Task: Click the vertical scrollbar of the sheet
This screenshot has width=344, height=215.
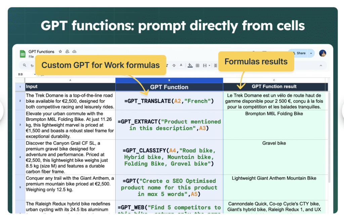Action: [x=329, y=137]
